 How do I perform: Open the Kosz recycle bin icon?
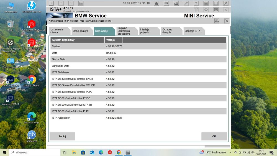click(x=11, y=25)
